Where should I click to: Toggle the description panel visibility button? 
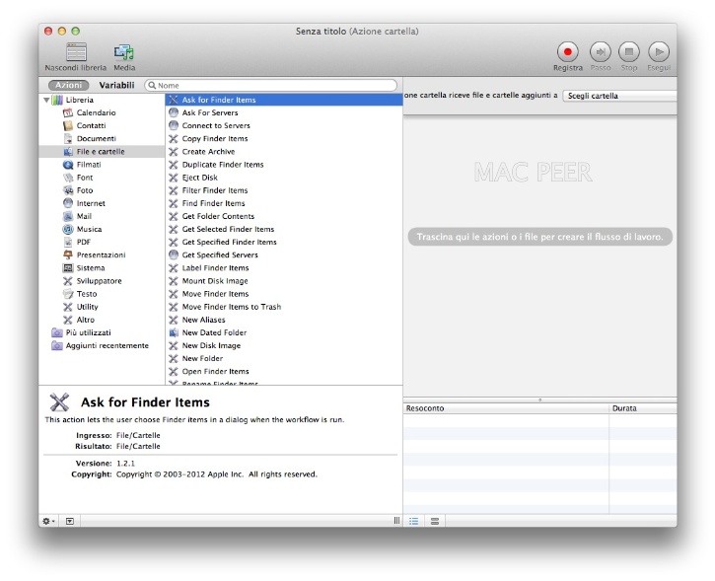click(x=70, y=521)
